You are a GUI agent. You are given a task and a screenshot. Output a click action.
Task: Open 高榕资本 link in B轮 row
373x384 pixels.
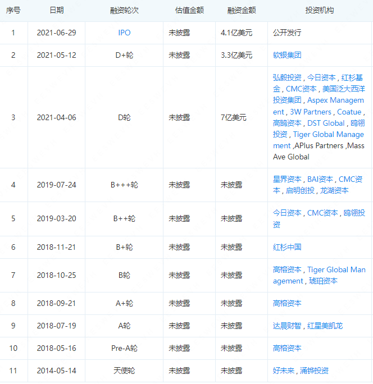(287, 269)
